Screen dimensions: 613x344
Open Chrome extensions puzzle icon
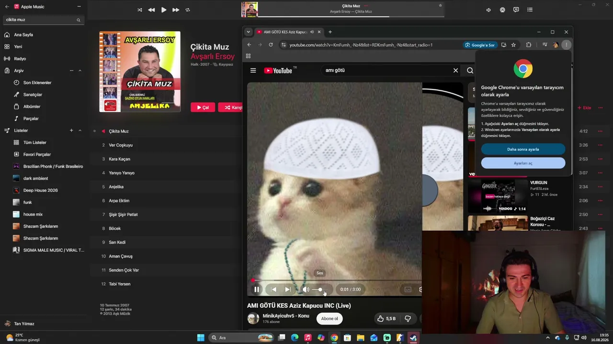pyautogui.click(x=529, y=45)
